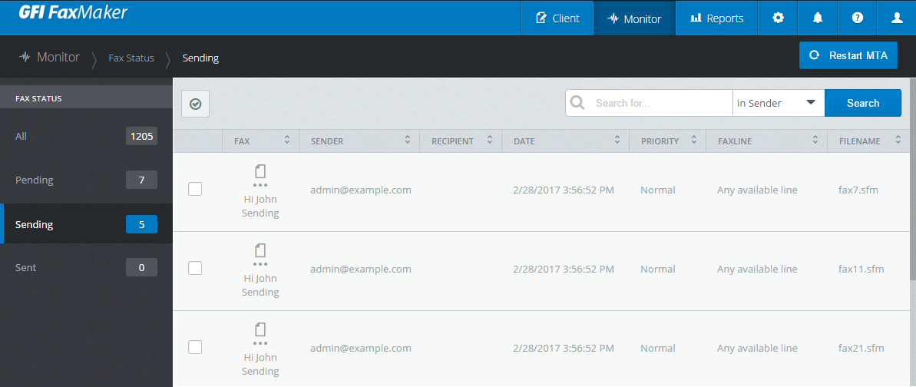Sort by the Date column arrows

click(x=617, y=141)
